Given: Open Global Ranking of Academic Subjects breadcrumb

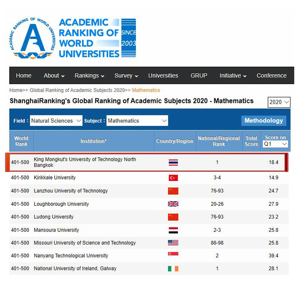Looking at the screenshot, I should point(77,90).
